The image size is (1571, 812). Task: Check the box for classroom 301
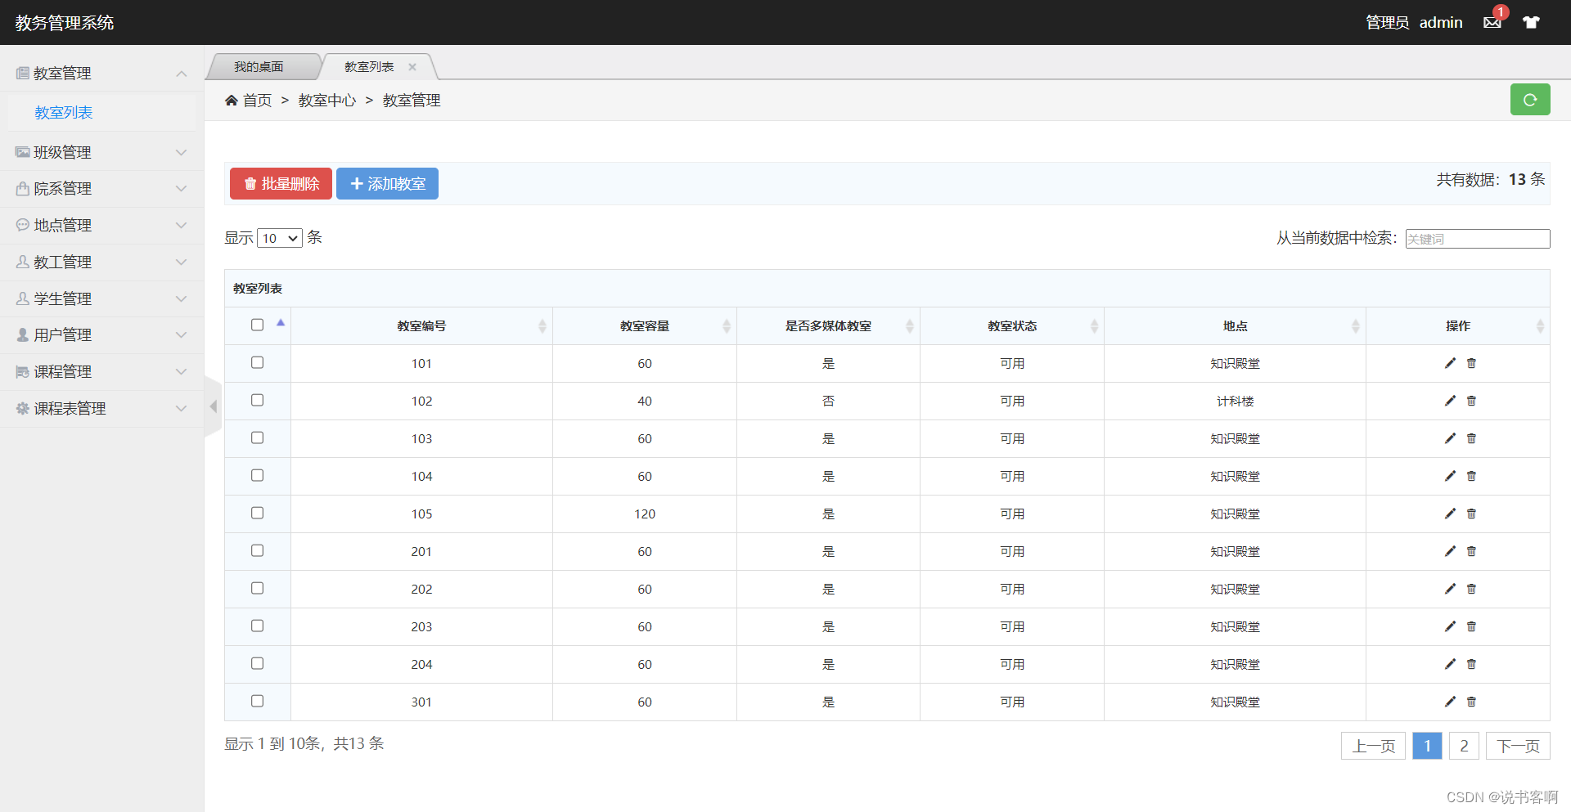point(257,701)
